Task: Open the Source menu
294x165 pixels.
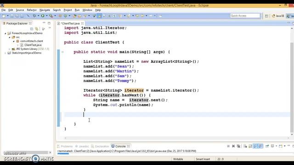Action: [x=20, y=10]
